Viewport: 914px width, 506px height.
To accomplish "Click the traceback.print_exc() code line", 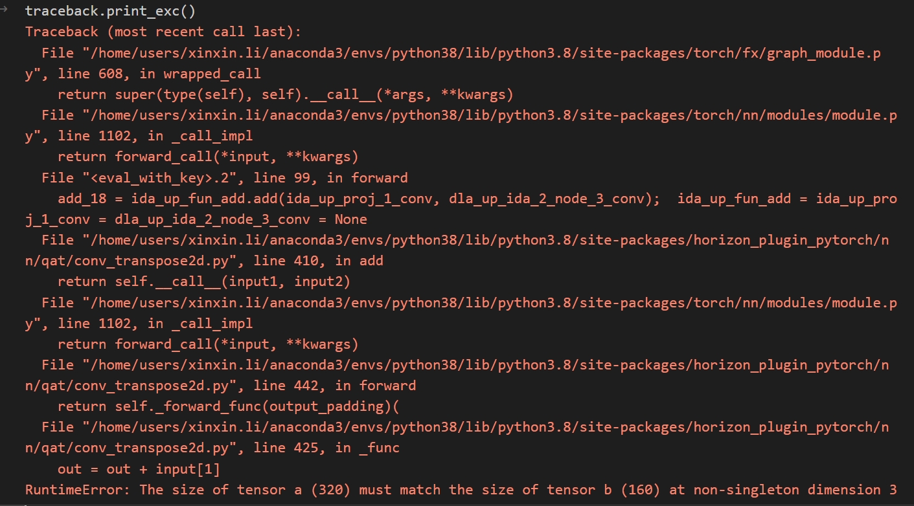I will (x=110, y=12).
